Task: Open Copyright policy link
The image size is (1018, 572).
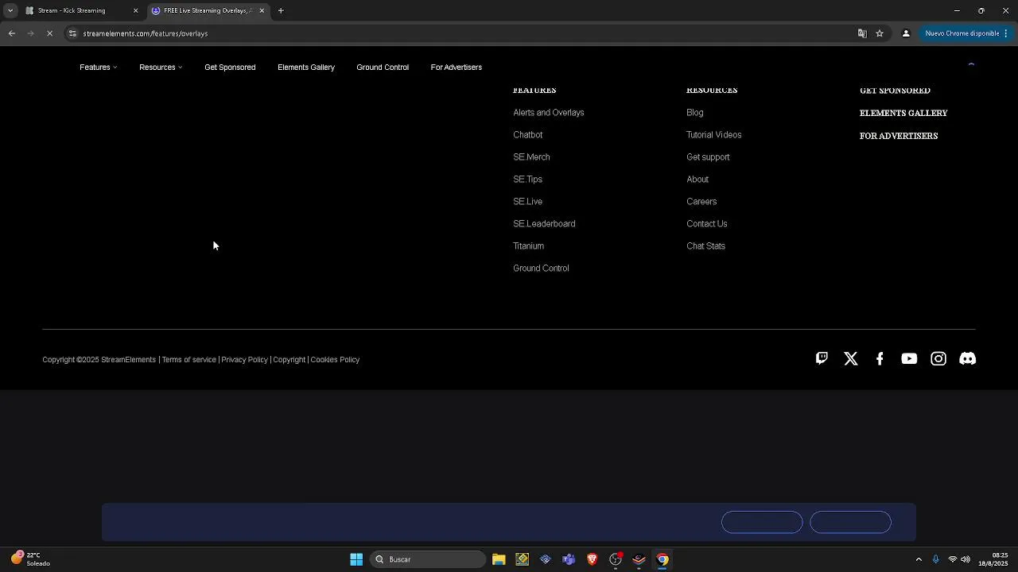Action: [289, 360]
